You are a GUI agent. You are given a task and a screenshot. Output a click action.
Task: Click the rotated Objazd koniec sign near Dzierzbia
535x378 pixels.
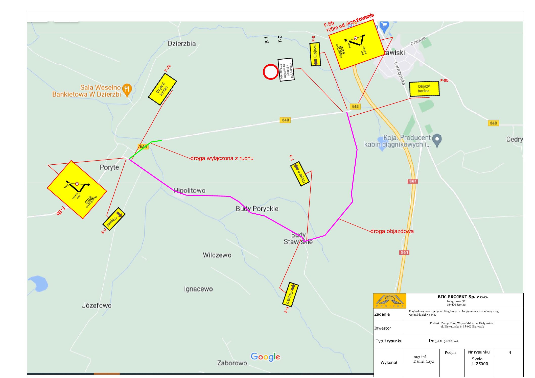tap(162, 89)
